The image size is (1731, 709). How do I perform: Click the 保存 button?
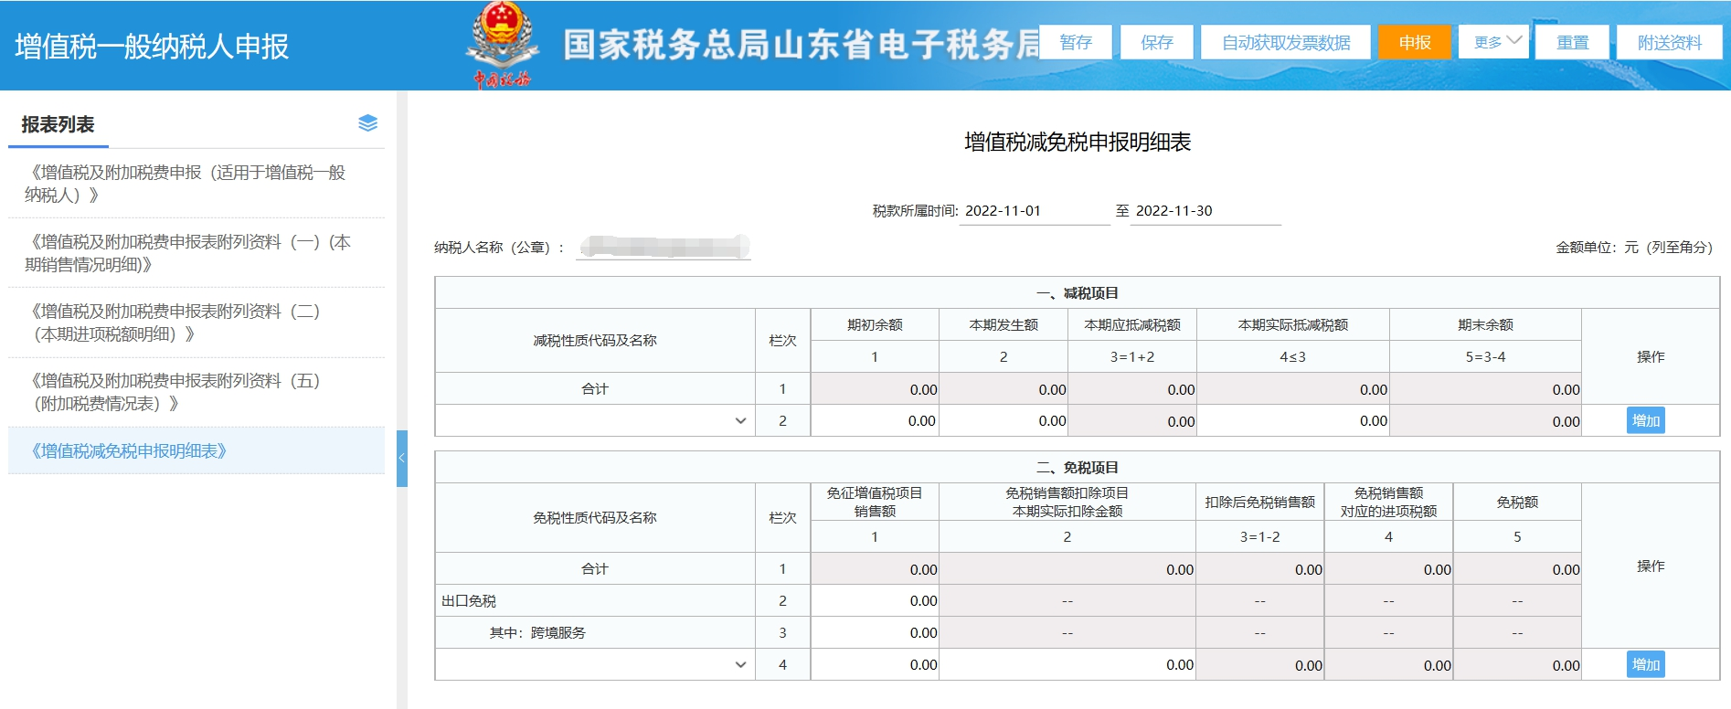pos(1156,42)
